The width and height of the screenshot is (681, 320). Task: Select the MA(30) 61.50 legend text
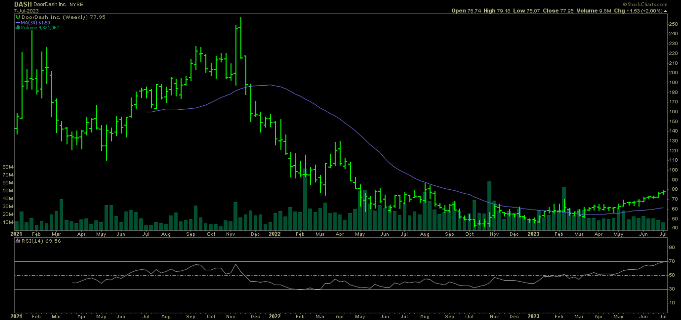[x=35, y=23]
